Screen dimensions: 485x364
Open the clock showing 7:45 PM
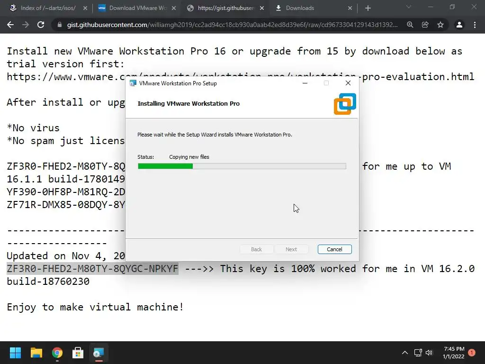pyautogui.click(x=454, y=353)
